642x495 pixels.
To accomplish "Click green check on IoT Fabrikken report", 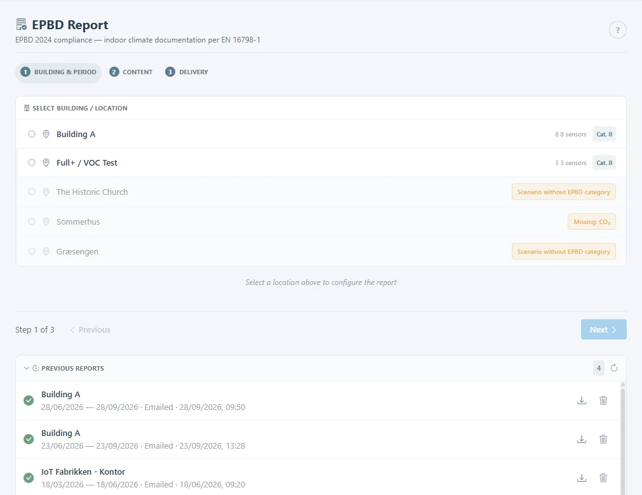I will (x=29, y=478).
